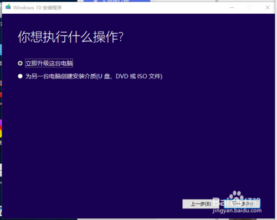This screenshot has height=220, width=277.
Task: Click the 下一步(N) next button
Action: 242,204
